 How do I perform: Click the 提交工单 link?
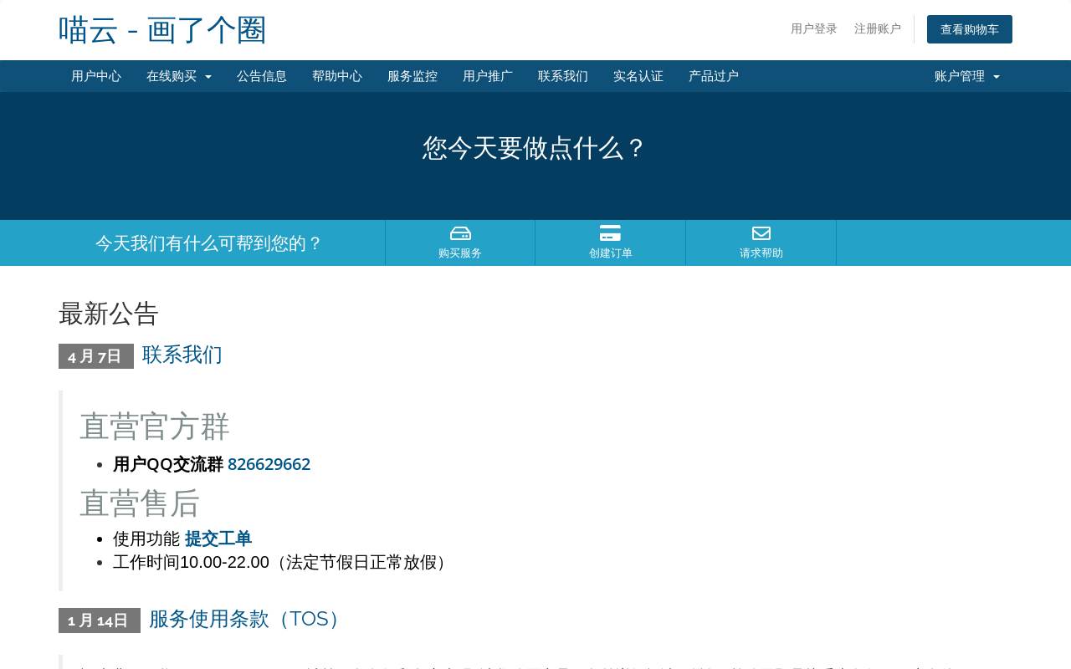(218, 539)
